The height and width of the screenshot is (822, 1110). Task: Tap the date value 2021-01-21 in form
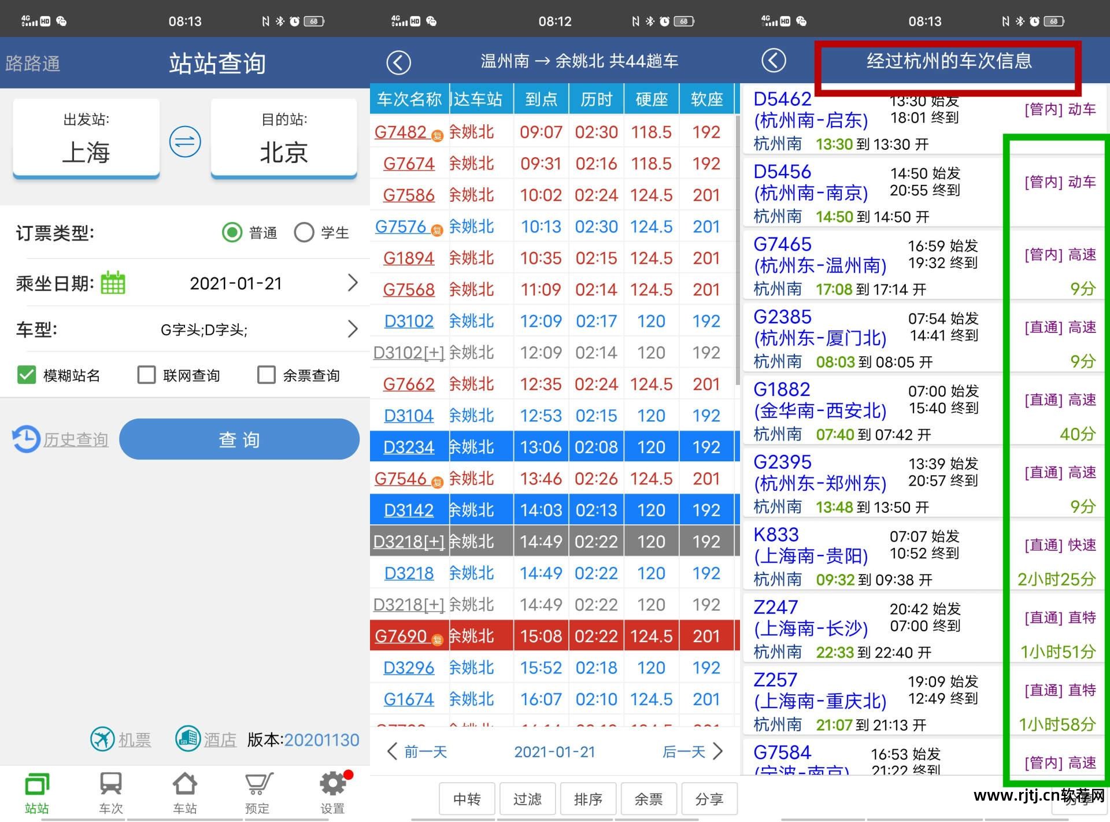point(236,283)
